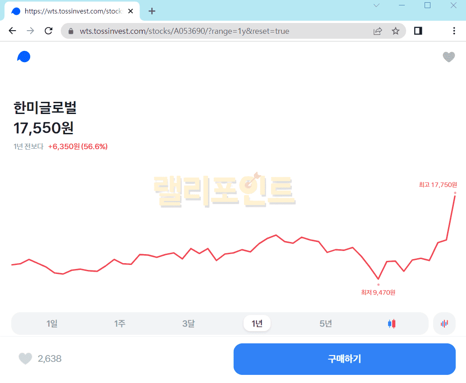This screenshot has width=466, height=383.
Task: Select the 1일 range tab
Action: 52,324
